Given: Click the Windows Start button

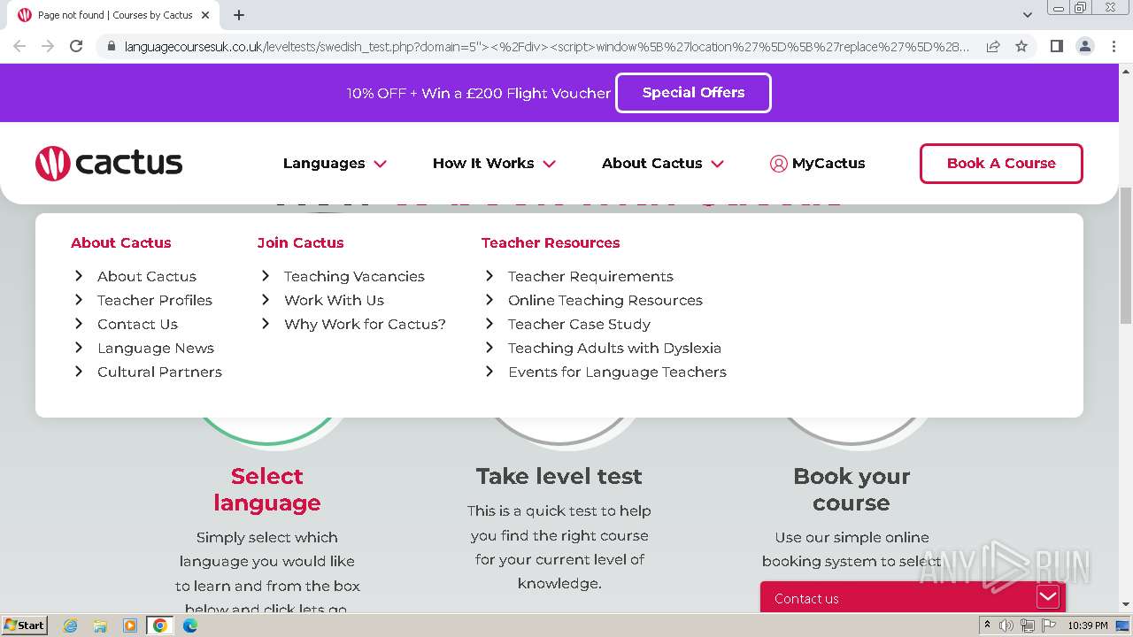Looking at the screenshot, I should [24, 625].
